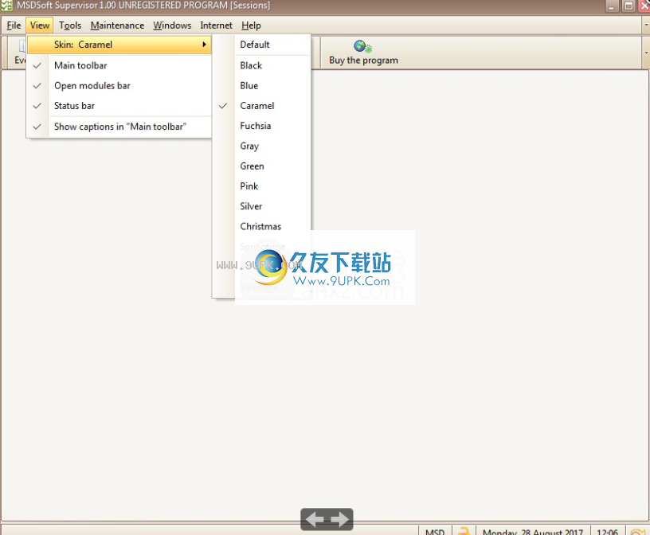
Task: Open the Windows menu
Action: tap(172, 25)
